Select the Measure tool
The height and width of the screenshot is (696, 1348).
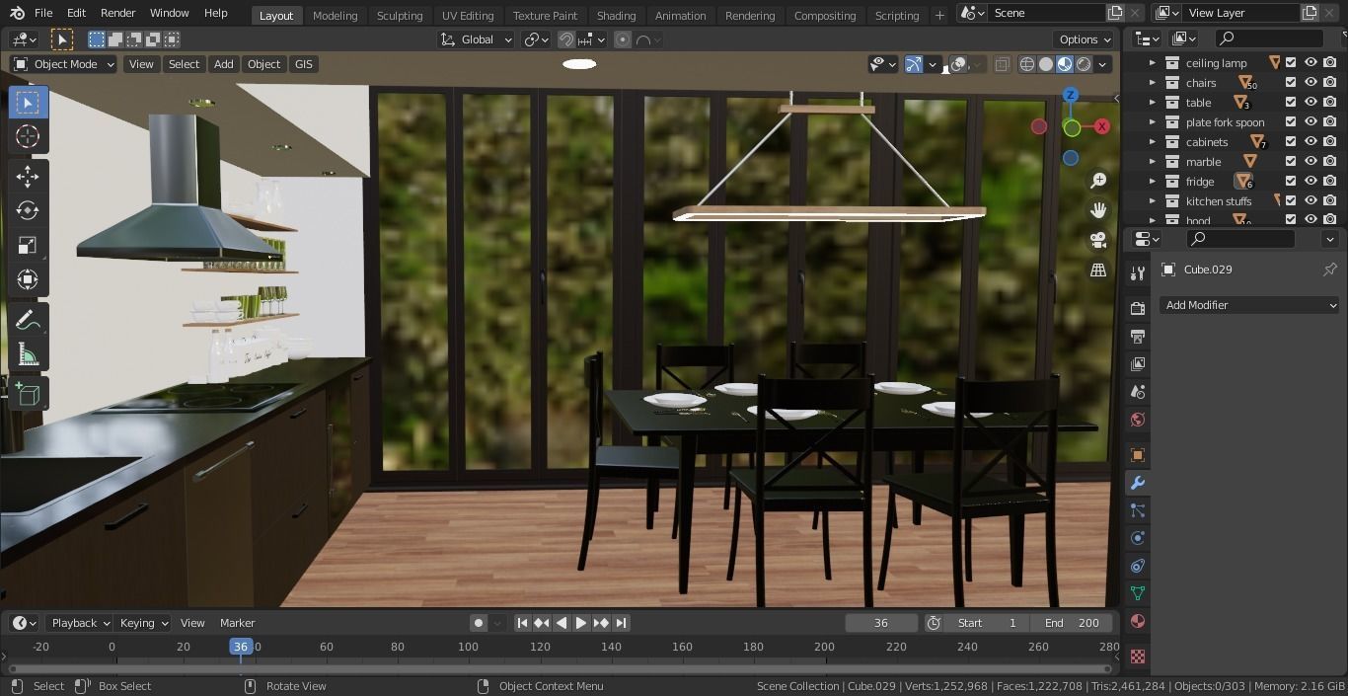click(x=28, y=355)
